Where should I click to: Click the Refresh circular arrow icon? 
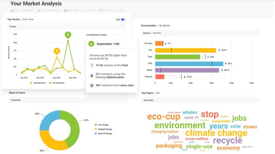pyautogui.click(x=24, y=10)
